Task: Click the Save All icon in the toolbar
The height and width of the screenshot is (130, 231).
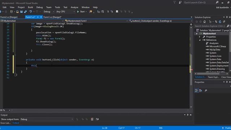Action: pos(25,12)
